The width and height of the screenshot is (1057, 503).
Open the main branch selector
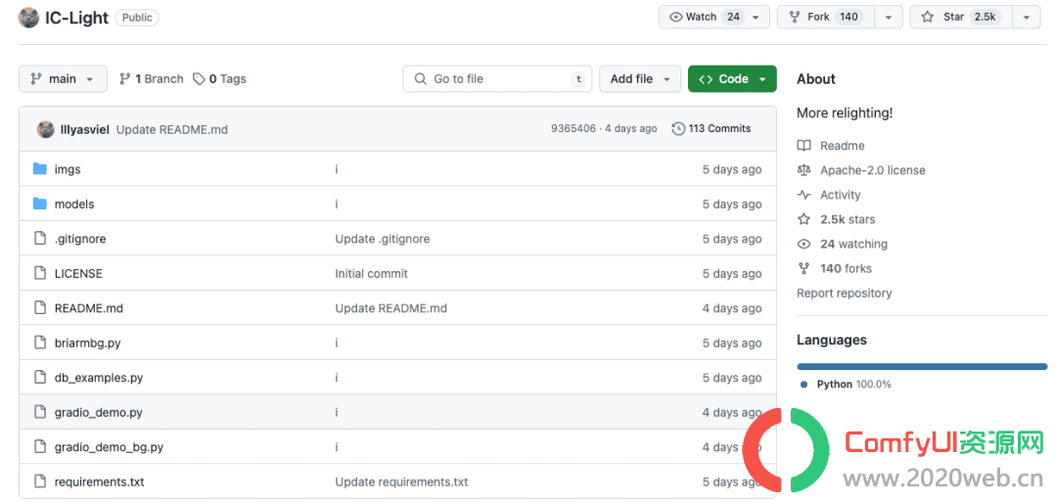(63, 79)
